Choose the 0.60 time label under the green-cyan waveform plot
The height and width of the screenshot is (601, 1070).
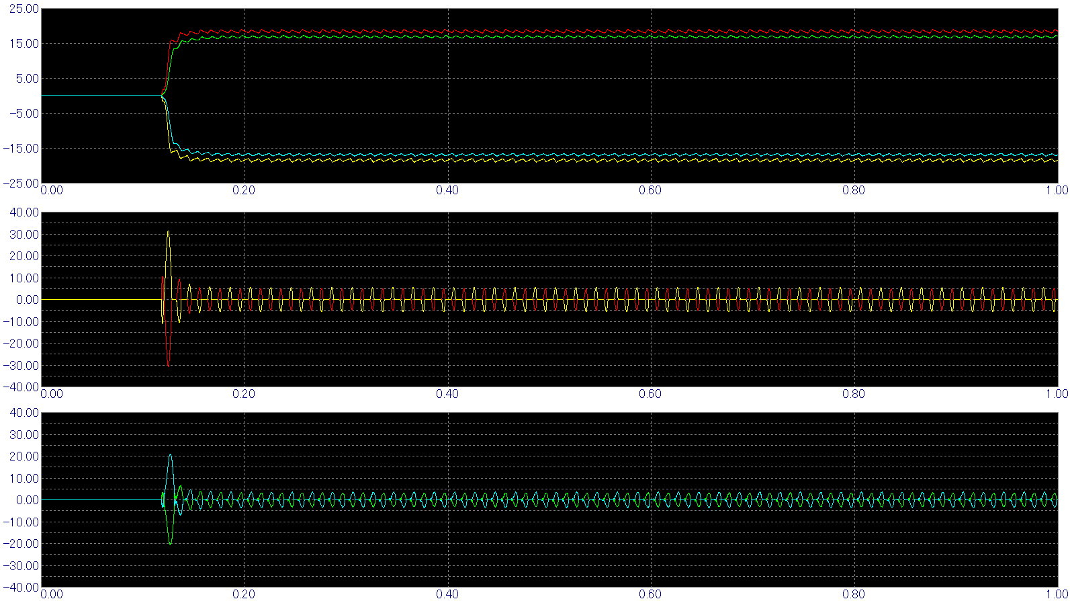point(650,594)
